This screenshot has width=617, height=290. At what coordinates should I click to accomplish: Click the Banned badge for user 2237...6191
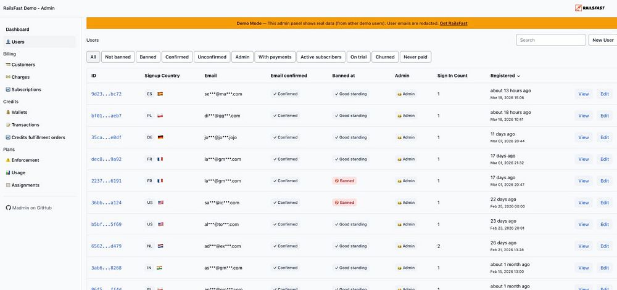pyautogui.click(x=344, y=181)
